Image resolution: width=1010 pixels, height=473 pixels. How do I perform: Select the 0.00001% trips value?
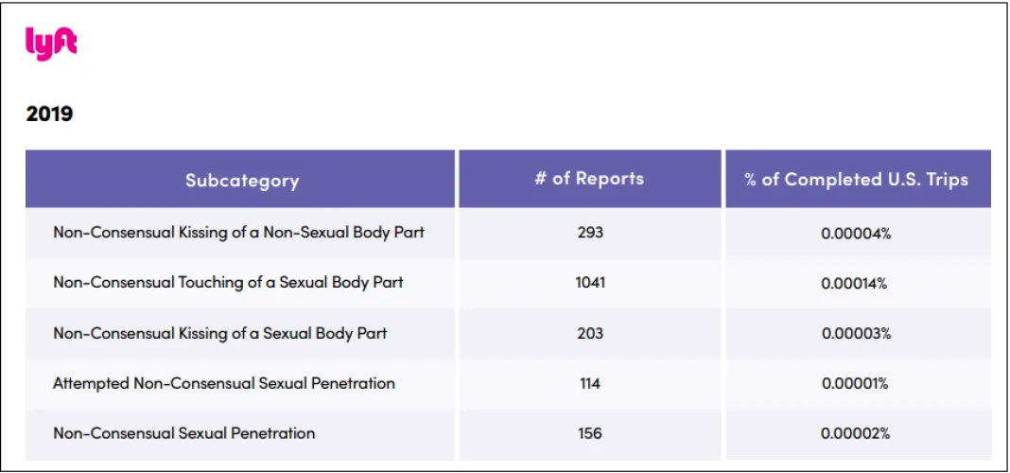[x=856, y=383]
